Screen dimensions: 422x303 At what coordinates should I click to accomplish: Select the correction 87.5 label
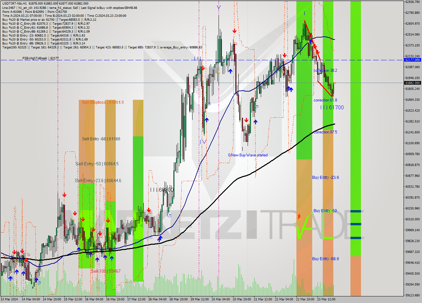(x=325, y=132)
